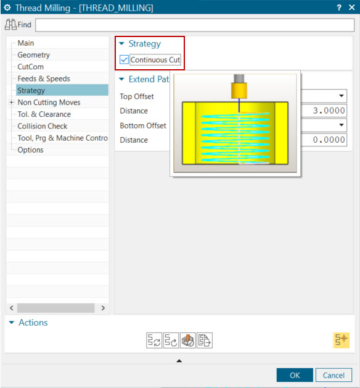Click the gear icon in title bar
The width and height of the screenshot is (360, 388).
[7, 7]
